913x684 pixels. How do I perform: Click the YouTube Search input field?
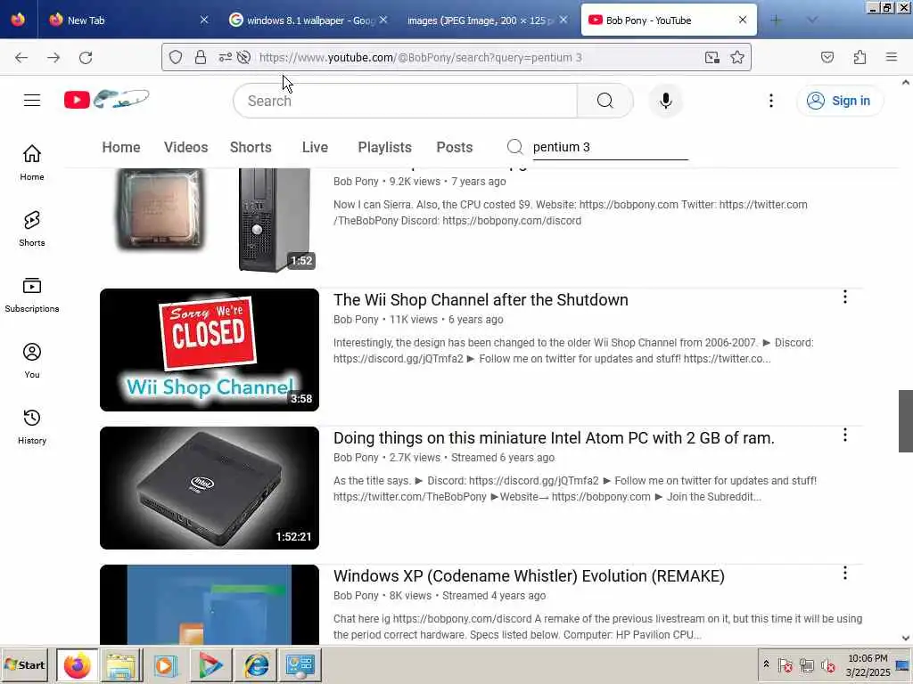click(406, 101)
